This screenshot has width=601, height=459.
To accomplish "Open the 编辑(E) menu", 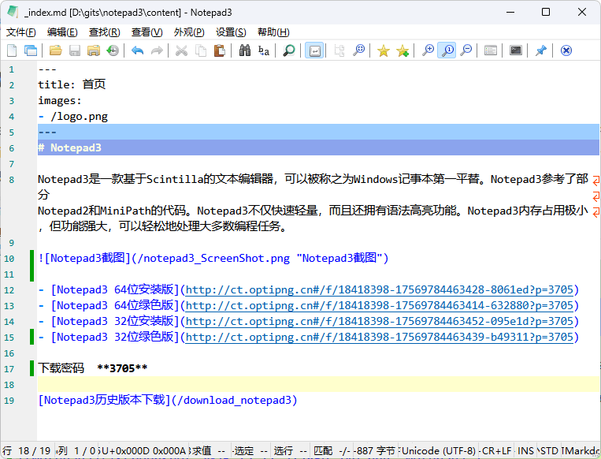I will coord(62,32).
